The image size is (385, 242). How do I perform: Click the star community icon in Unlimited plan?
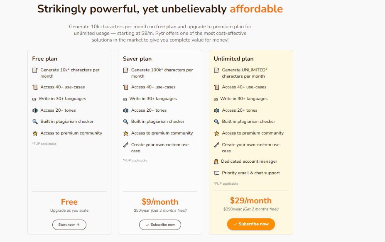(216, 133)
